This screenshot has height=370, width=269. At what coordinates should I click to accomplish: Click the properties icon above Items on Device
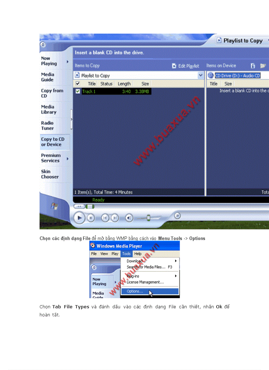[x=253, y=66]
